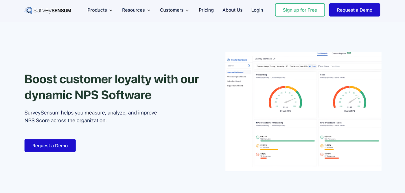
Task: Click the Clear Filters link
Action: (x=335, y=66)
